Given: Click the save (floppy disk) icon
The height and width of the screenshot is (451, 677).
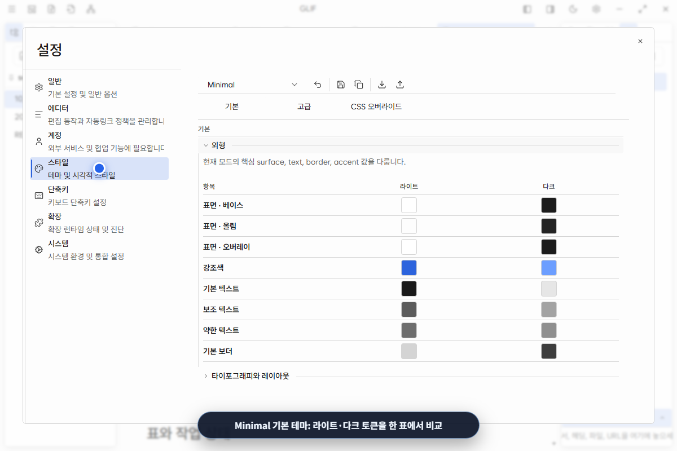Looking at the screenshot, I should coord(341,85).
